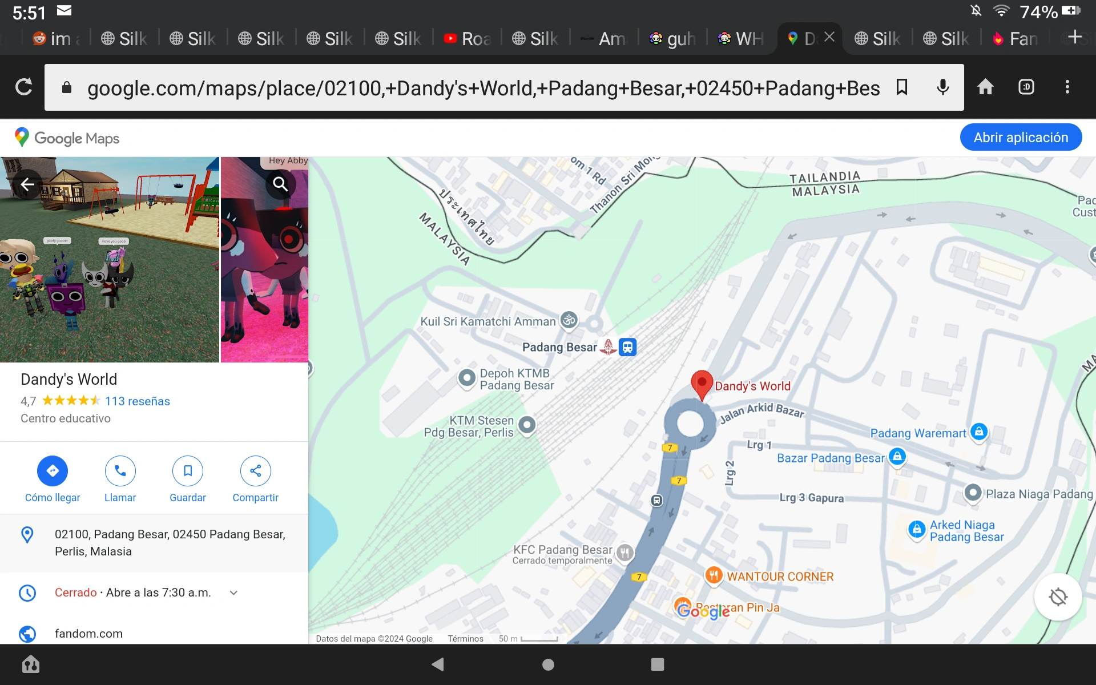The height and width of the screenshot is (685, 1096).
Task: Toggle bookmark icon in address bar
Action: pyautogui.click(x=902, y=87)
